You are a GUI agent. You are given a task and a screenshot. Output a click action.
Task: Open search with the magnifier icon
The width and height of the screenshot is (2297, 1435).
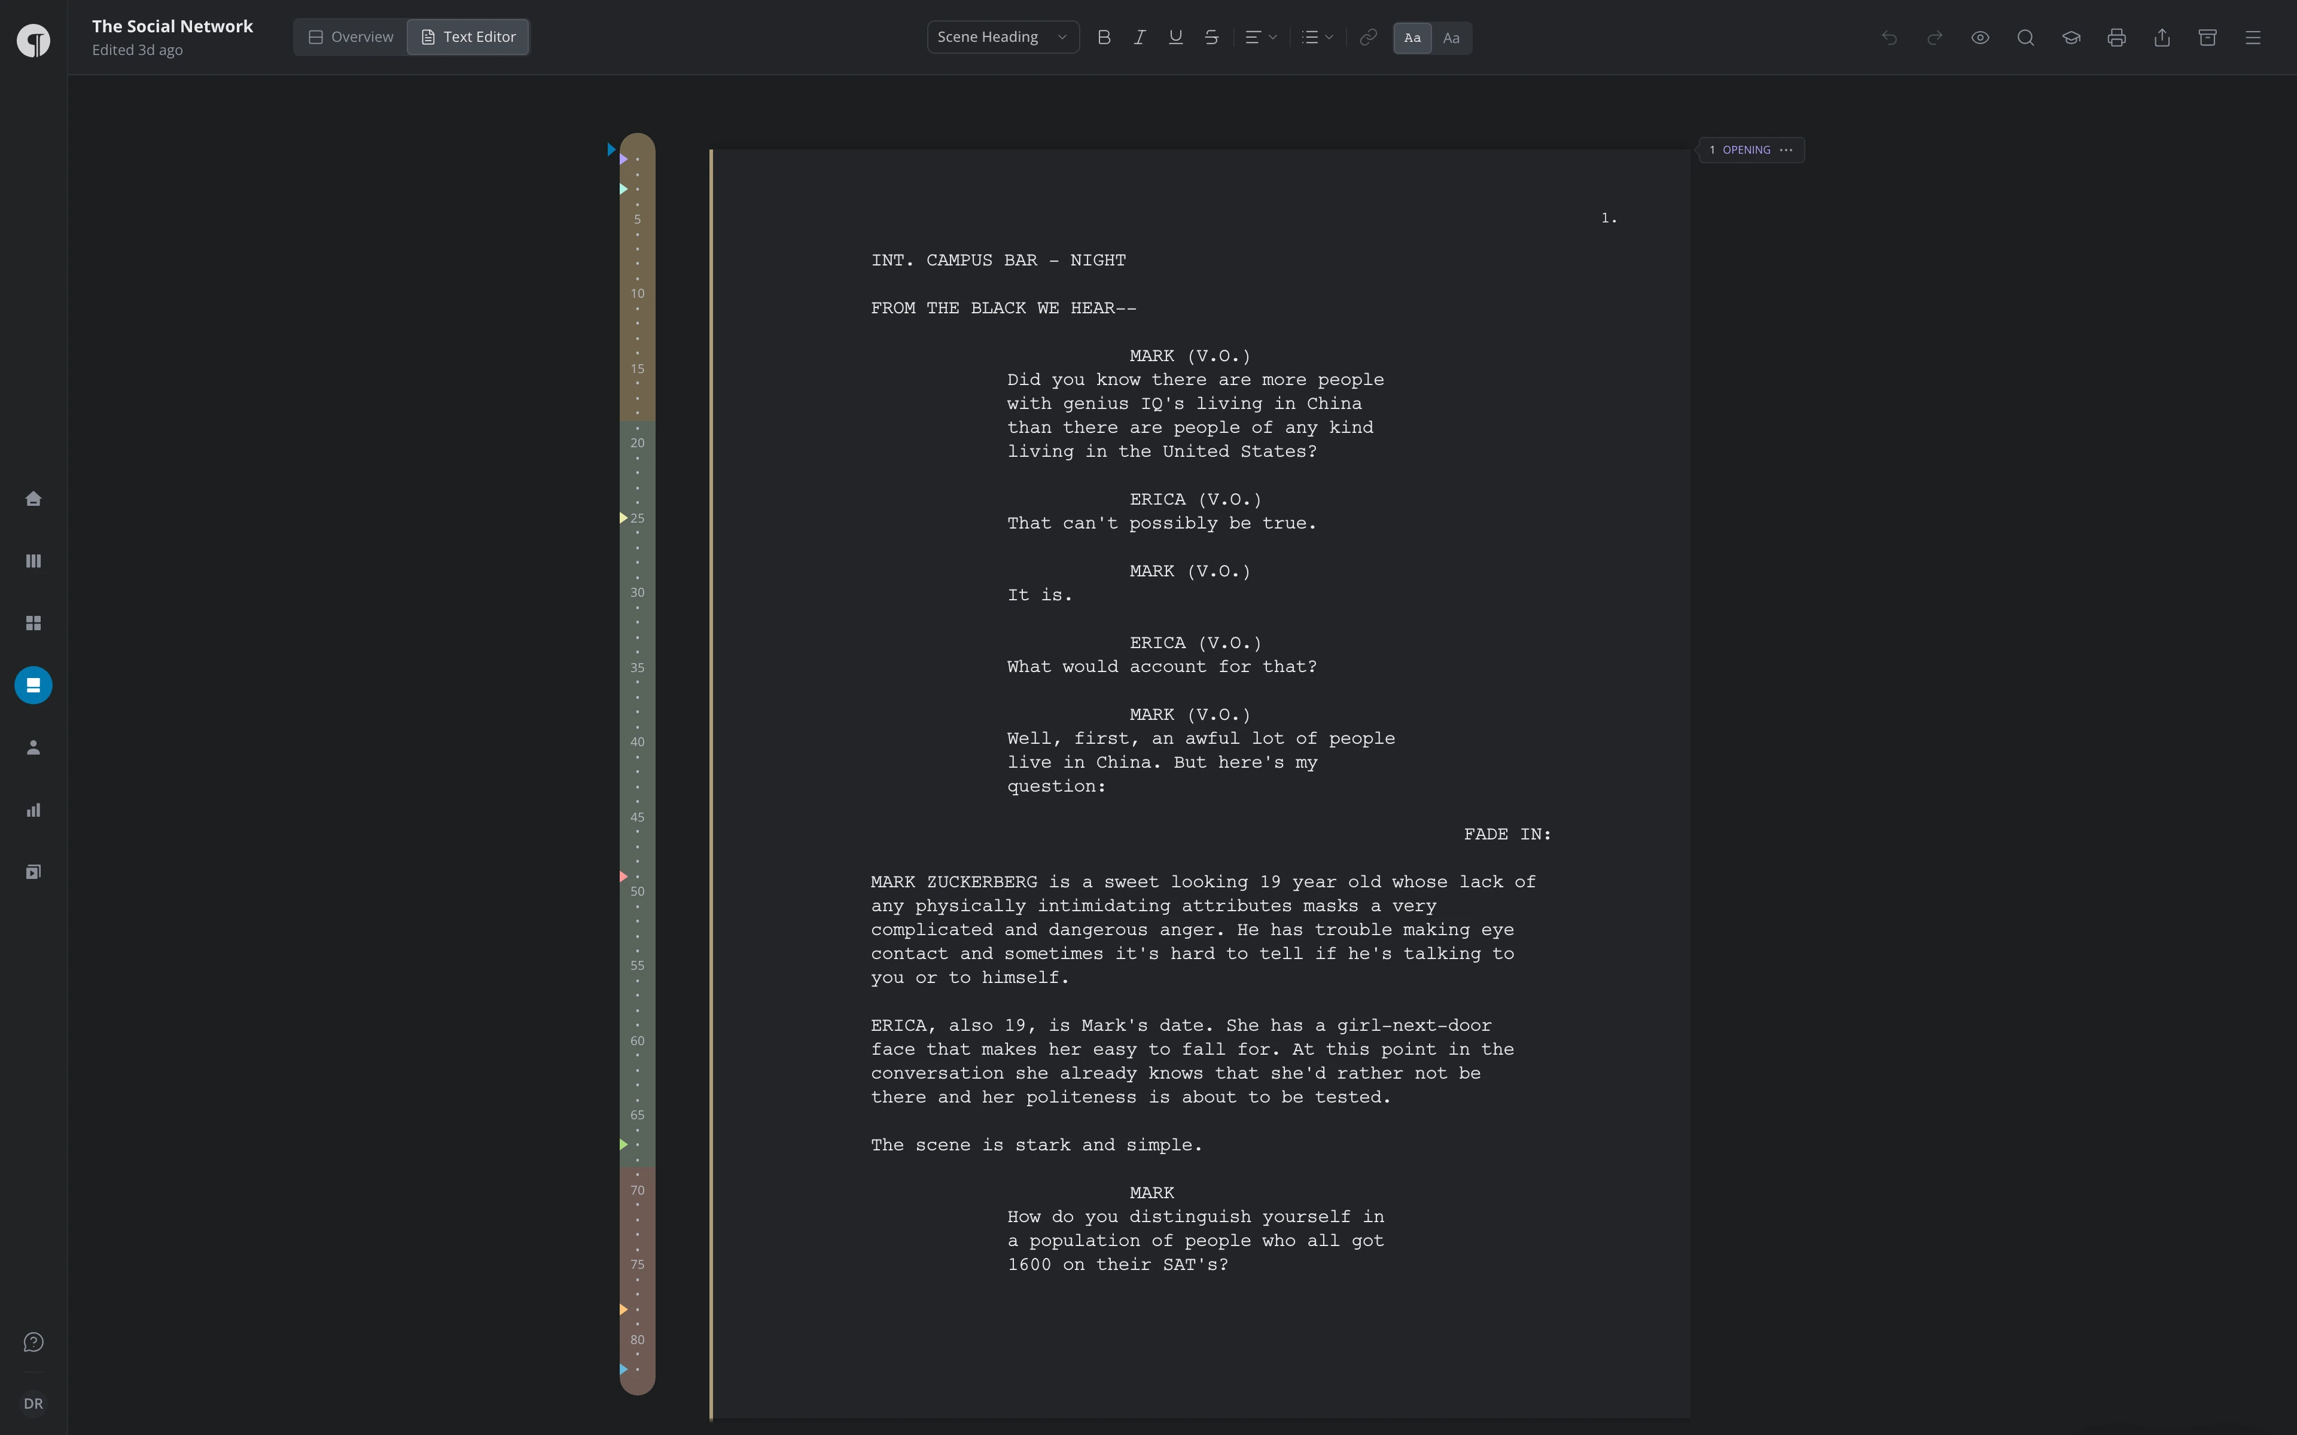coord(2025,37)
